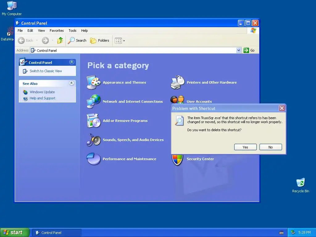This screenshot has height=237, width=316.
Task: Open the Windows Update link
Action: 42,92
